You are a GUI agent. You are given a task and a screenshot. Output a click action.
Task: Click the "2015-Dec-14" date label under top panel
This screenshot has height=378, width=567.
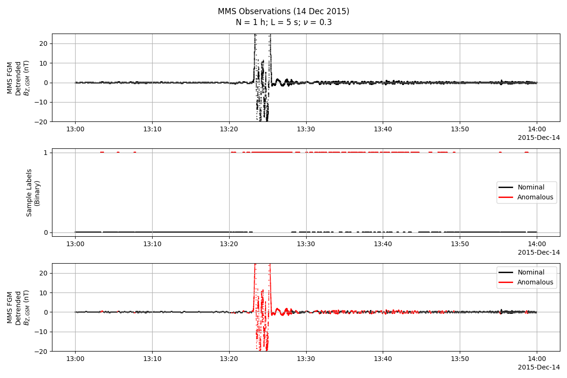click(x=539, y=137)
